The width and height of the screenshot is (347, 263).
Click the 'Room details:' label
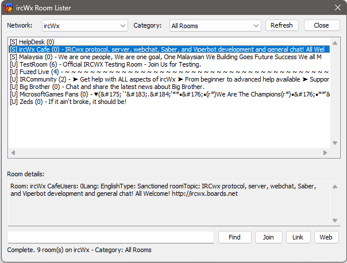point(26,174)
